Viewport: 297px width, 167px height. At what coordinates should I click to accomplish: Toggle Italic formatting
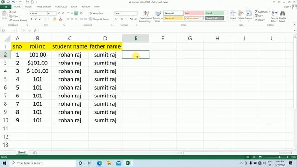tap(36, 19)
